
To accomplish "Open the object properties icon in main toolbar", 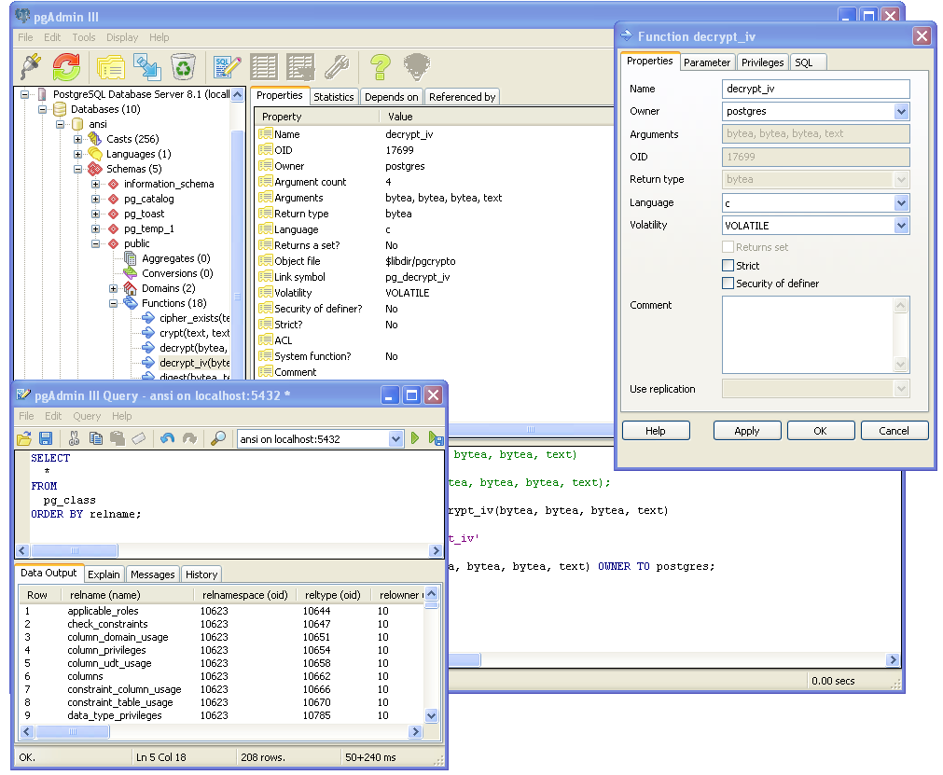I will point(111,67).
